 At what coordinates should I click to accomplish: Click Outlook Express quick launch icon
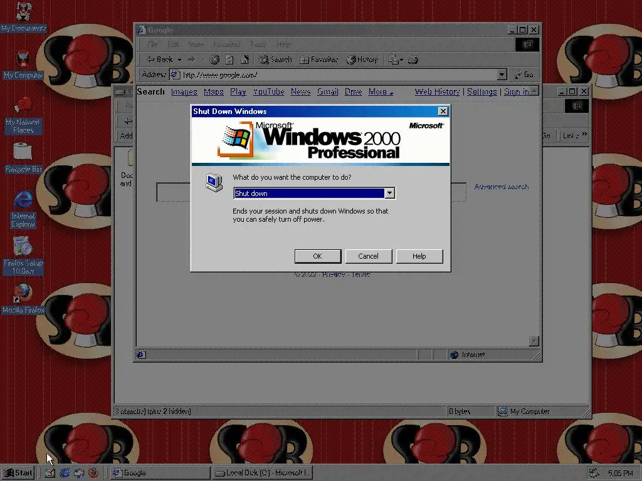[x=79, y=473]
